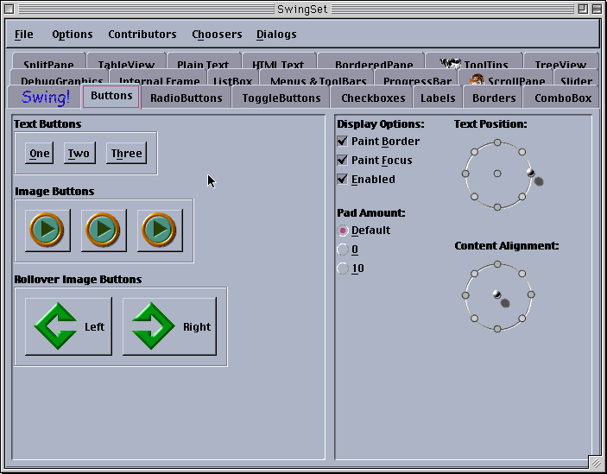Click the text button labeled One

coord(40,154)
